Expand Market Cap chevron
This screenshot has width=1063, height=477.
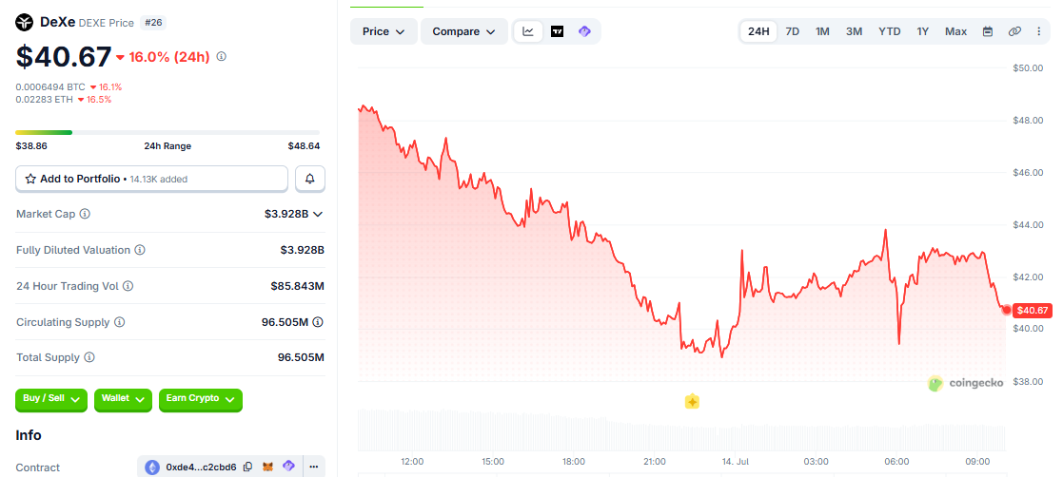click(x=317, y=214)
